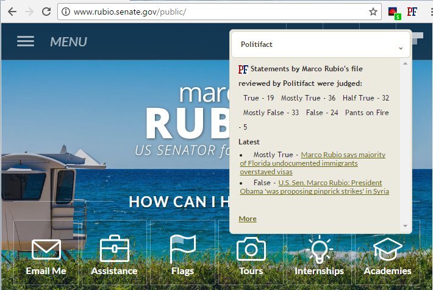Reload the page with the refresh icon
This screenshot has width=433, height=290.
pos(46,12)
